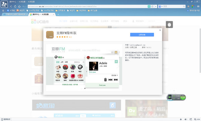
Task: Click the mouse gesture floating icon
Action: pyautogui.click(x=169, y=24)
